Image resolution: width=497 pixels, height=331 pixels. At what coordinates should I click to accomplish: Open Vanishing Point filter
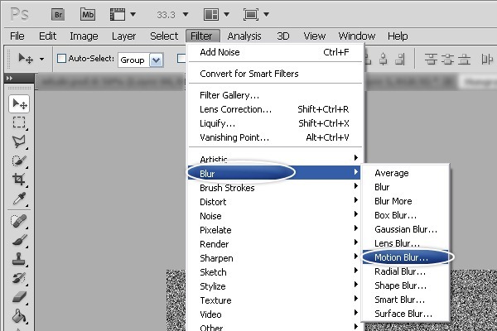point(275,137)
